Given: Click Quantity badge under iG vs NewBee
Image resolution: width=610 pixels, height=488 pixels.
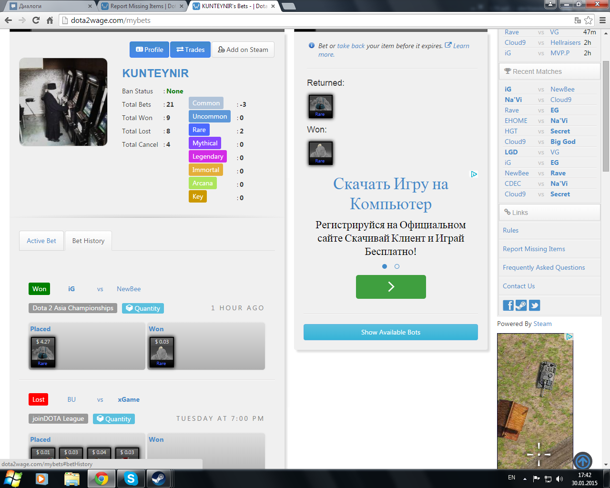Looking at the screenshot, I should point(143,308).
